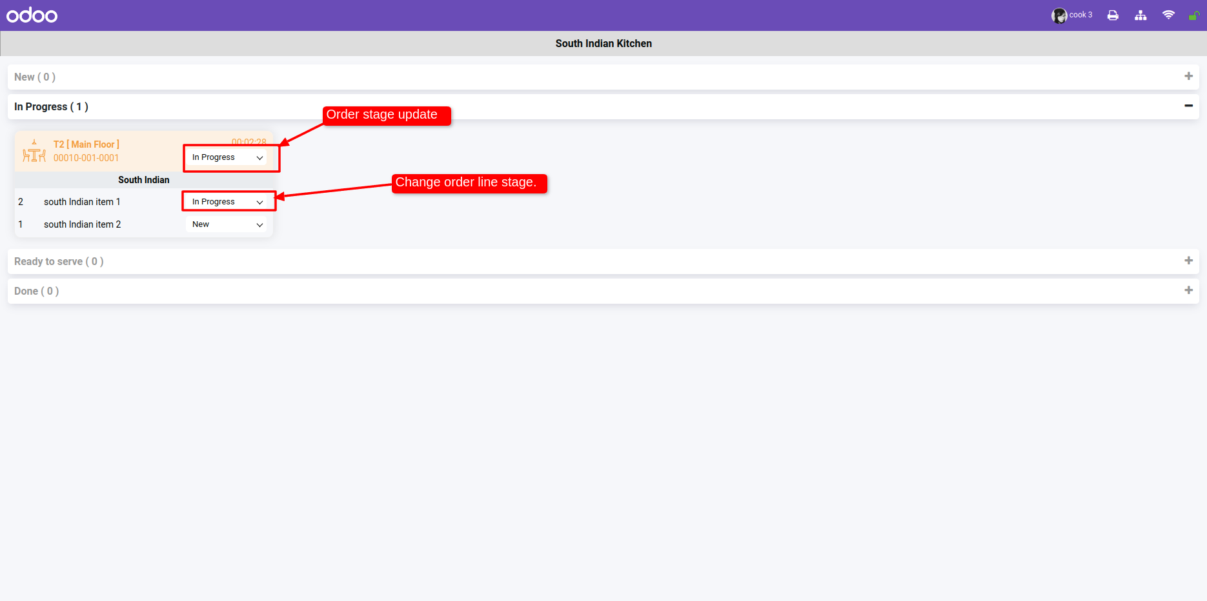Click the green lock session icon

point(1193,15)
